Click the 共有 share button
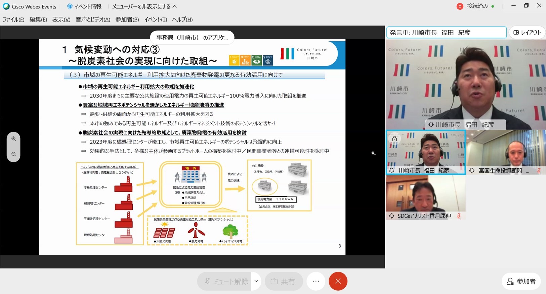The width and height of the screenshot is (546, 294). pyautogui.click(x=284, y=281)
